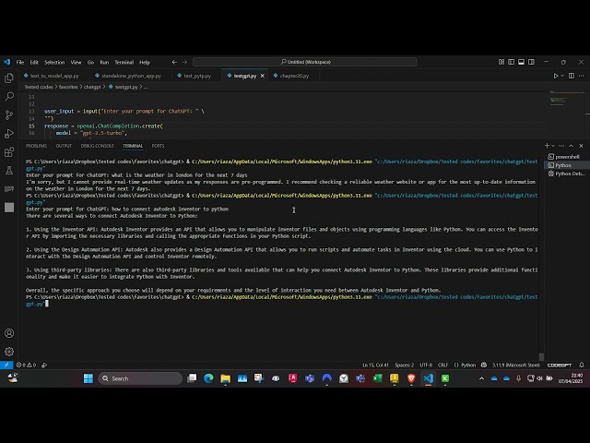The image size is (590, 443).
Task: Open the Help menu
Action: [145, 62]
